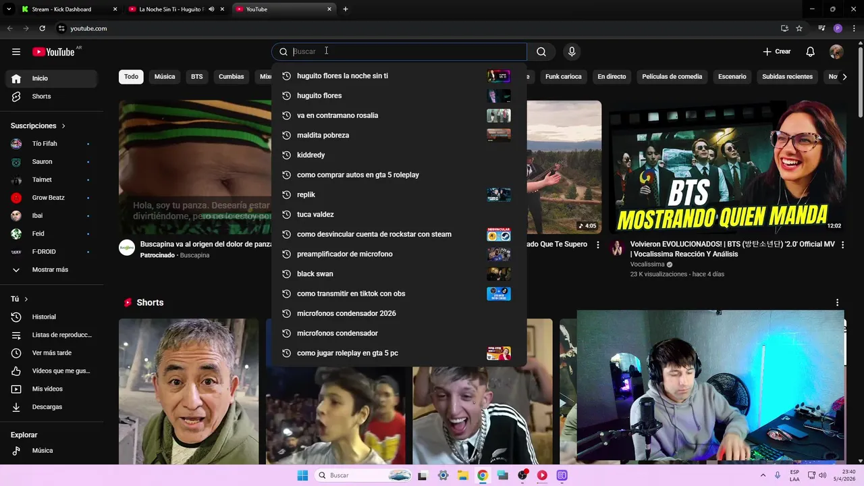This screenshot has width=864, height=486.
Task: Pick suggestion huguito flores la noche sin ti
Action: point(399,76)
